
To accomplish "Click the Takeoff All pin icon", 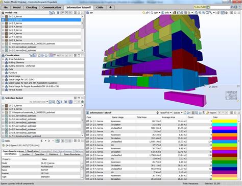I will [x=158, y=113].
